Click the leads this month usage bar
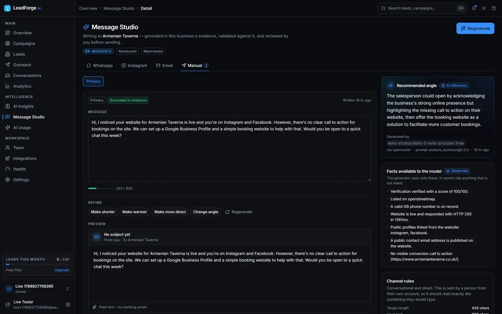Screen dimensions: 502x314 (37, 264)
